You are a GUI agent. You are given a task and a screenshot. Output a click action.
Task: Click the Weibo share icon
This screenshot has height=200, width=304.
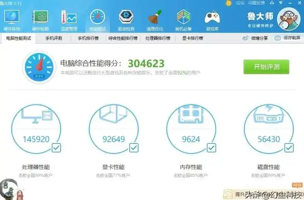pyautogui.click(x=245, y=38)
